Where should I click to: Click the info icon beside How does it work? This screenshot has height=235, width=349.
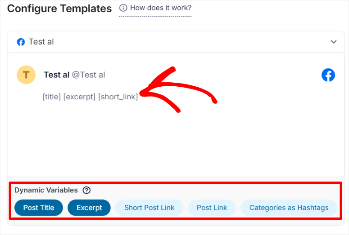click(x=123, y=8)
